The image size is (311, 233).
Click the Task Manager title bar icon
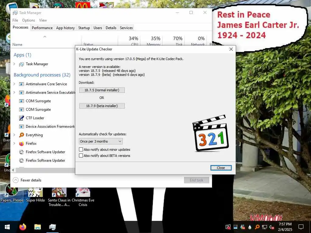15,13
